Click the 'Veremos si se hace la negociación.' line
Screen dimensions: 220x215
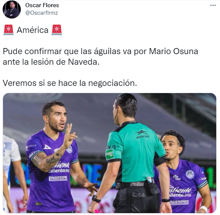coord(70,83)
